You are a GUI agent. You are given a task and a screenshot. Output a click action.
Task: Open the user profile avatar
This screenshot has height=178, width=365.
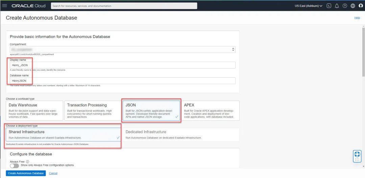361,6
